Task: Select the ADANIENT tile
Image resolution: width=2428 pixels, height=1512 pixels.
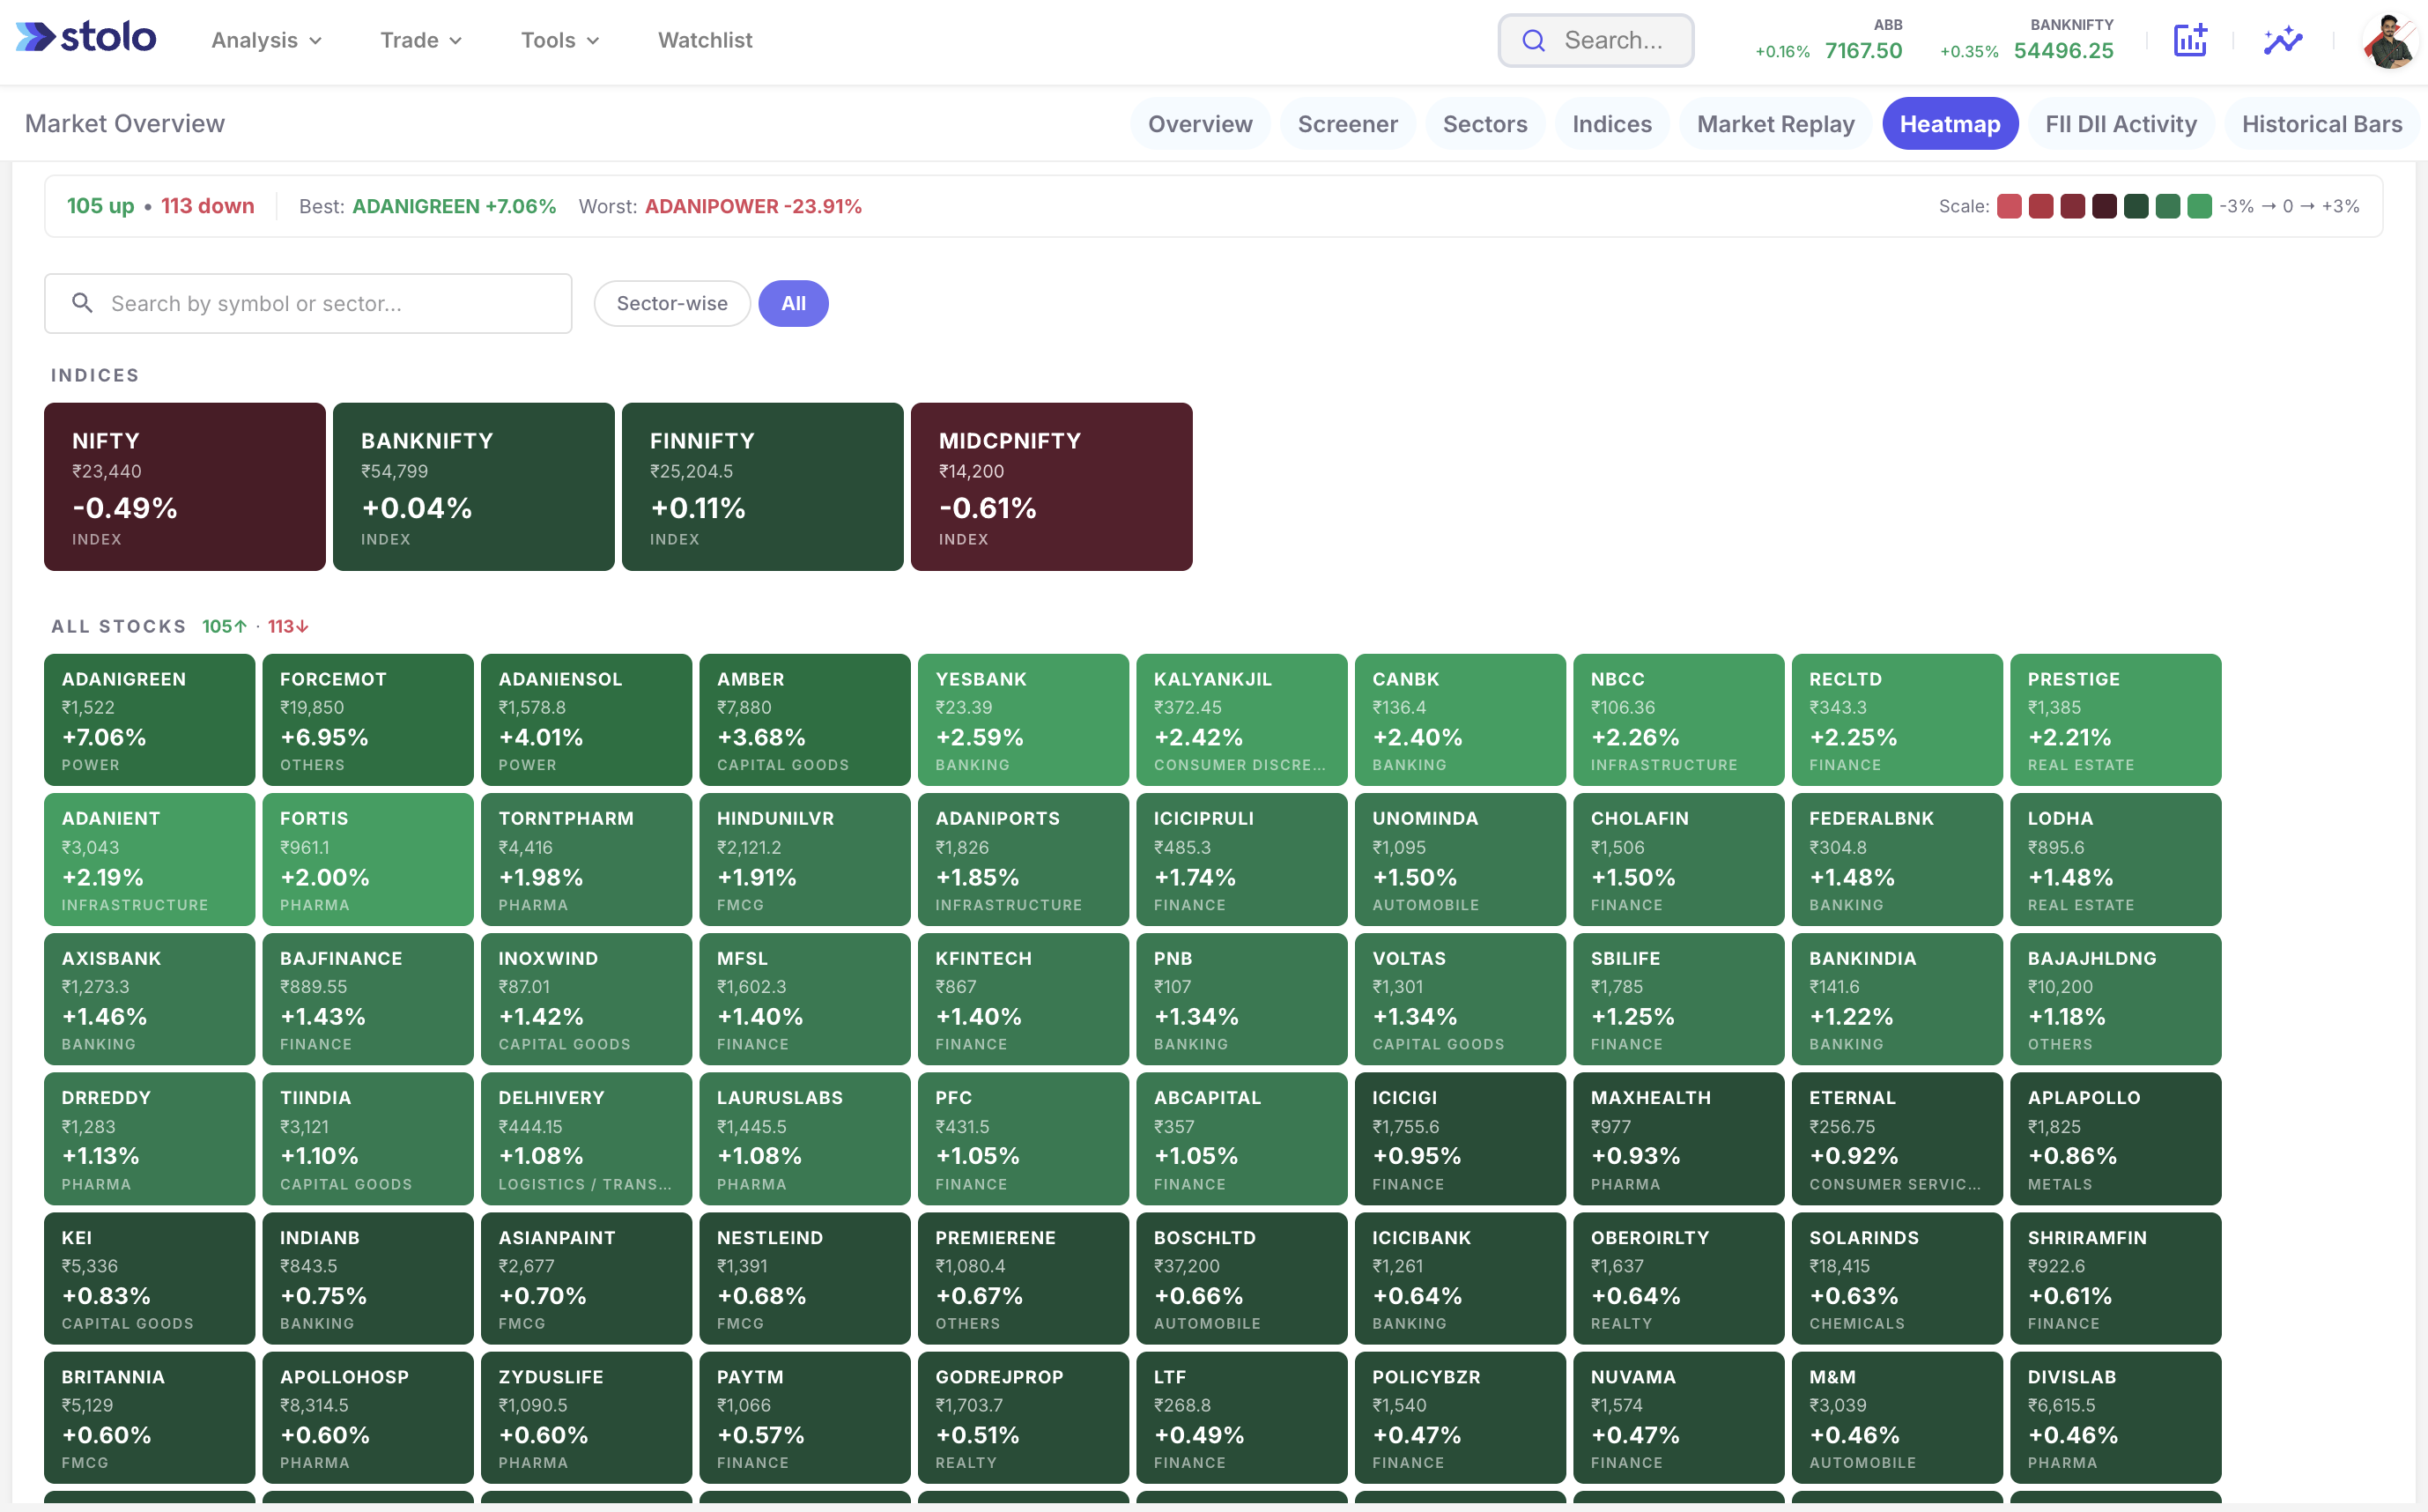Action: click(x=150, y=859)
